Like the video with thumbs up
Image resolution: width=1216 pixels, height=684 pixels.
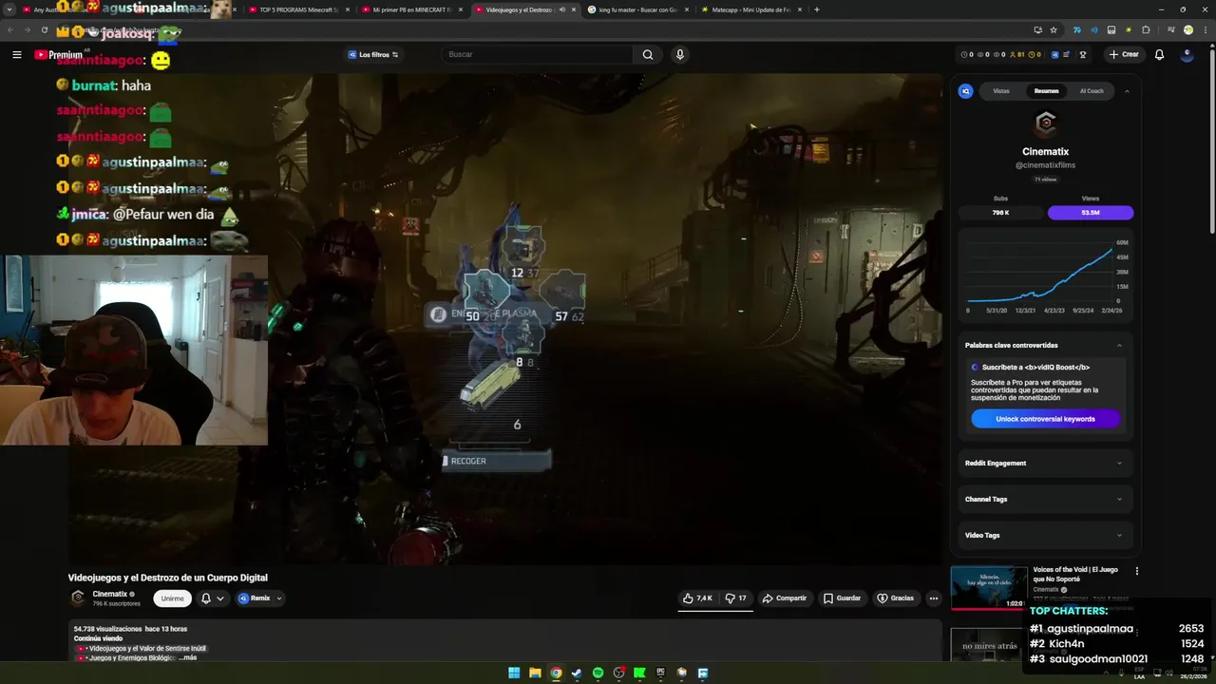coord(697,598)
